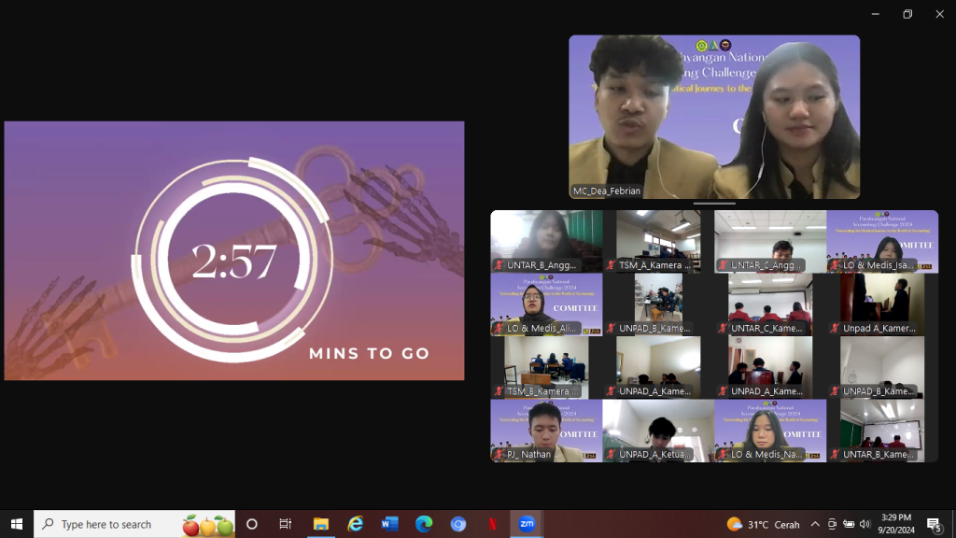Open the notification center
This screenshot has width=956, height=538.
pyautogui.click(x=934, y=524)
